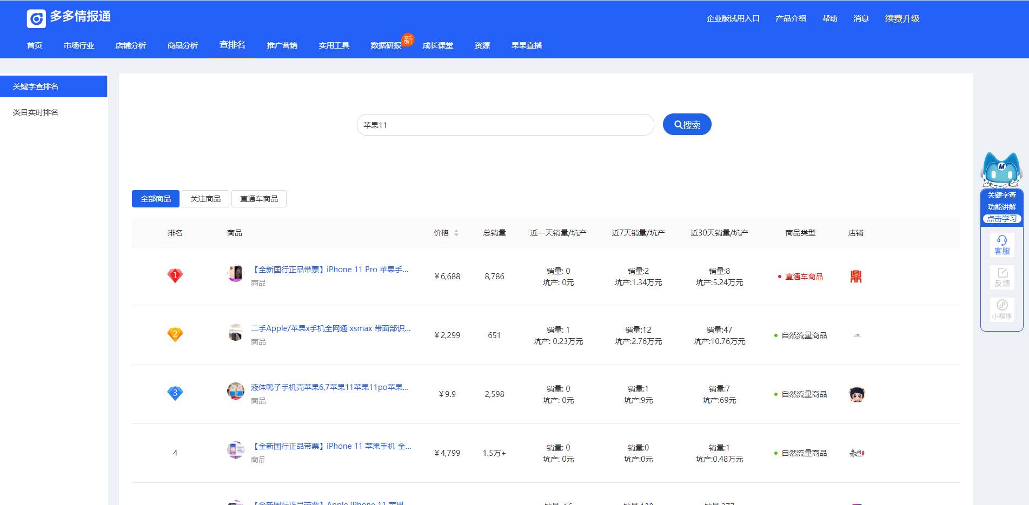Image resolution: width=1029 pixels, height=505 pixels.
Task: Open 成长课堂 menu
Action: coord(438,45)
